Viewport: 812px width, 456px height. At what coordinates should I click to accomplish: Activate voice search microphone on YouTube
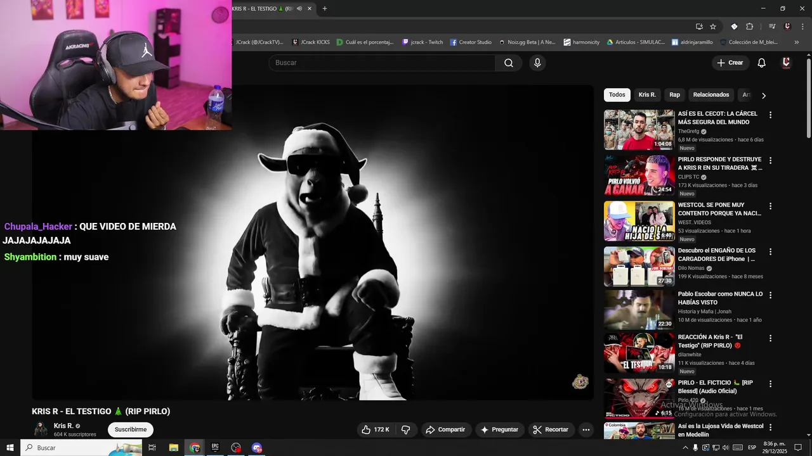coord(537,63)
